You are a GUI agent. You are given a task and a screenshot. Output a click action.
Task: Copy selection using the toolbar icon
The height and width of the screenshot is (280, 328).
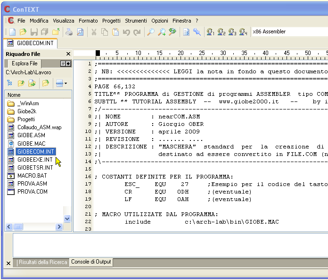point(105,32)
